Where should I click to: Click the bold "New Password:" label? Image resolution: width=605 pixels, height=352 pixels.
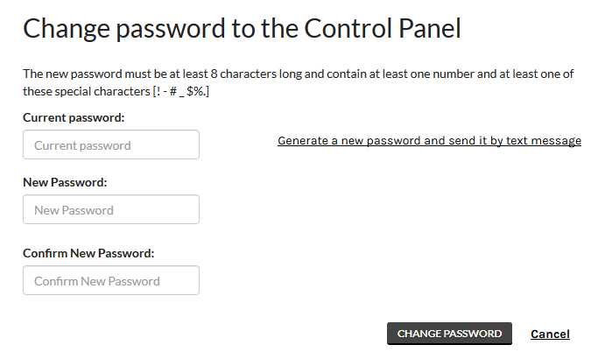coord(65,183)
